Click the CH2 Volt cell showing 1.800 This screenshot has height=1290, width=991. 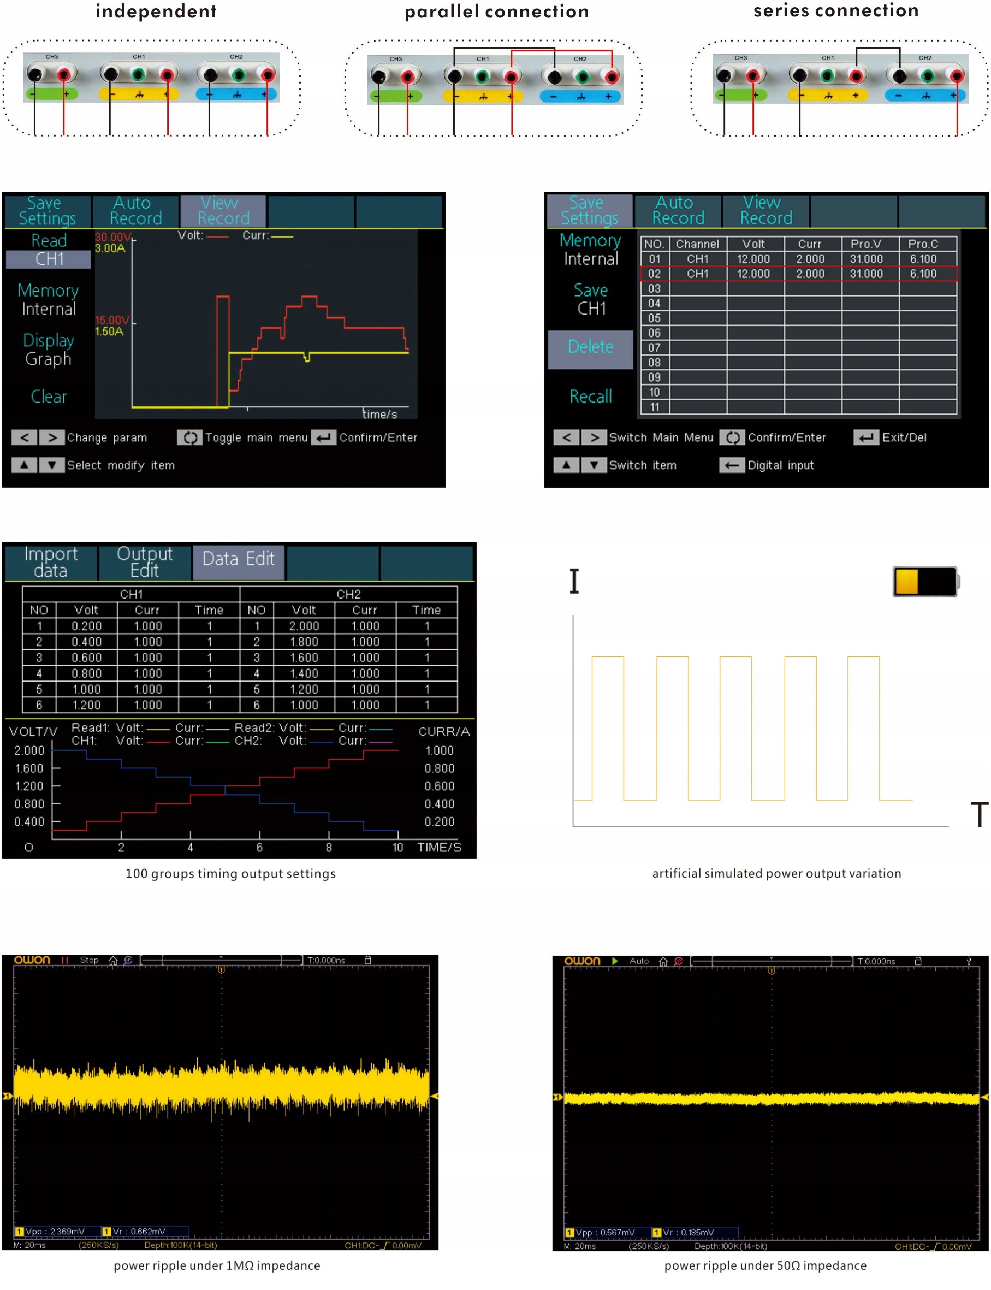tap(304, 642)
